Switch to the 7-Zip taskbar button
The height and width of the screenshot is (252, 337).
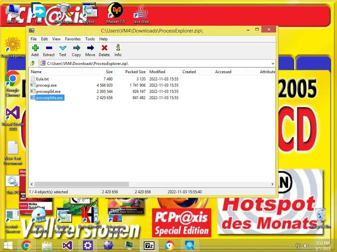(149, 245)
